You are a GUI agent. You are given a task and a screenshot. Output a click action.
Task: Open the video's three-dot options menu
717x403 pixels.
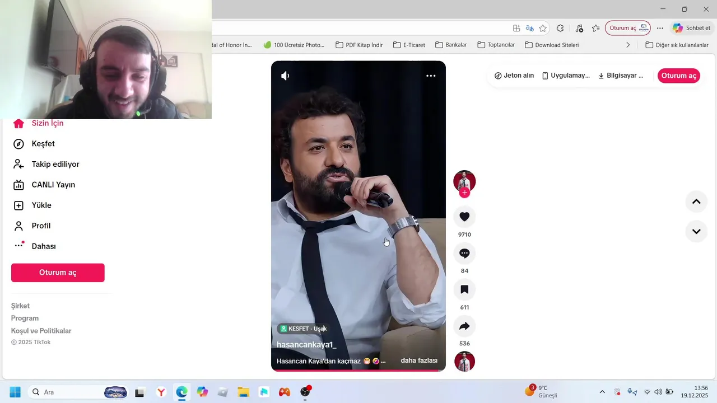pyautogui.click(x=431, y=76)
